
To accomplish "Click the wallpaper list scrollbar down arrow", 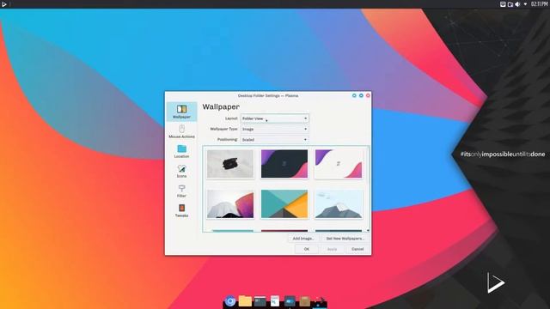I will 368,230.
